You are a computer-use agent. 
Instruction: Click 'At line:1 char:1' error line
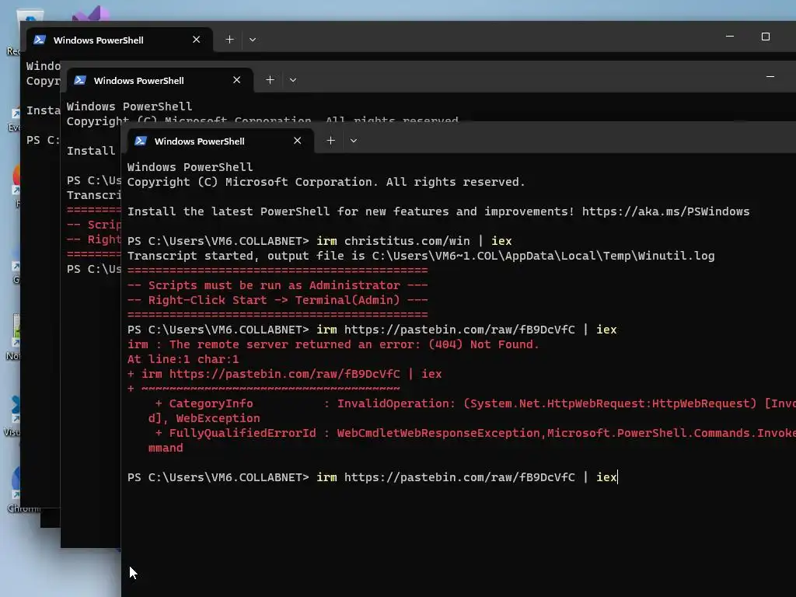pos(183,359)
